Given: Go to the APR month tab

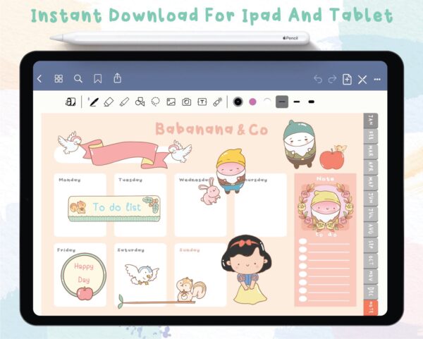Looking at the screenshot, I should 371,167.
